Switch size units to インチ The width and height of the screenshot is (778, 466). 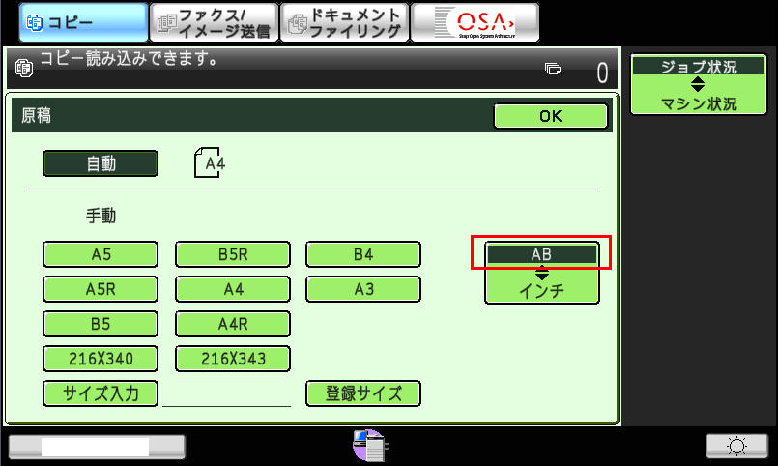pos(541,290)
